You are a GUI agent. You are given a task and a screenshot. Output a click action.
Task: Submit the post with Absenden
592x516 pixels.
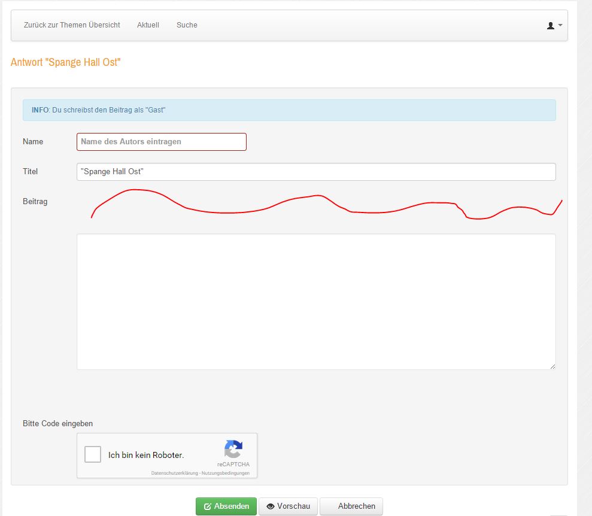tap(226, 506)
